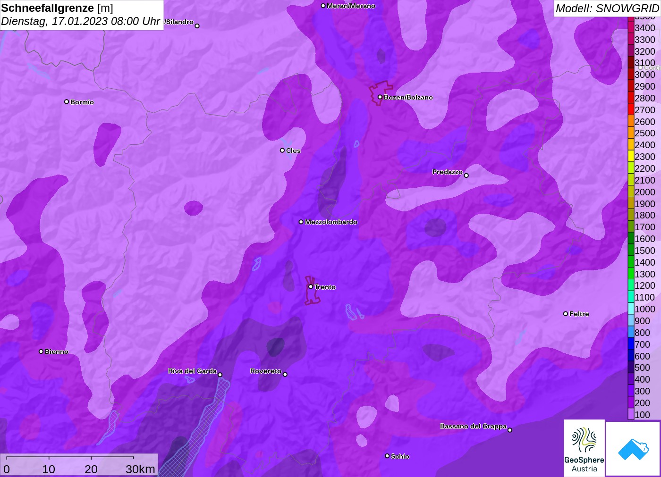661x477 pixels.
Task: Click the 2000 value in legend
Action: (x=645, y=192)
